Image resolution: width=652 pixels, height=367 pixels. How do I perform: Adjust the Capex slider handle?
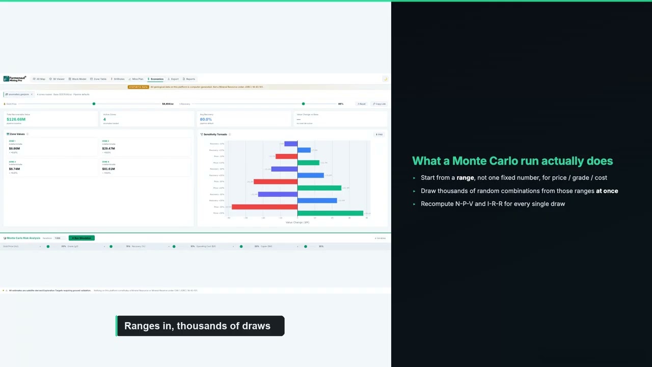point(306,246)
